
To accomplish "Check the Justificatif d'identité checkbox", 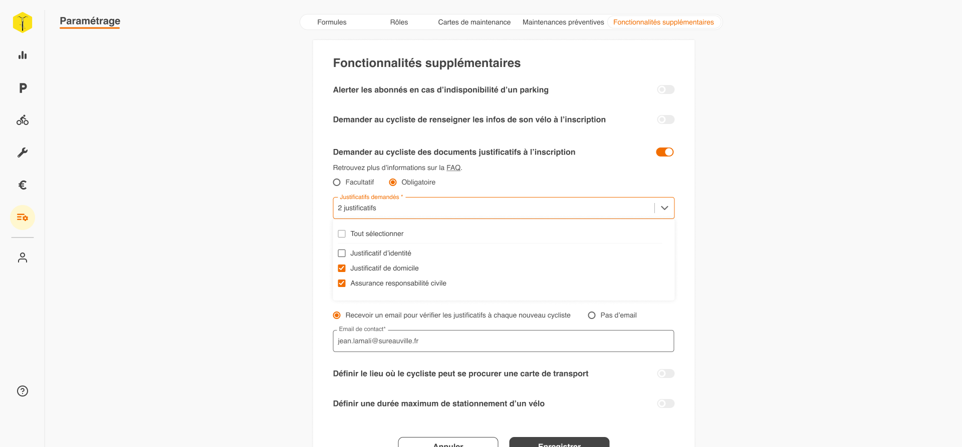I will pos(342,253).
